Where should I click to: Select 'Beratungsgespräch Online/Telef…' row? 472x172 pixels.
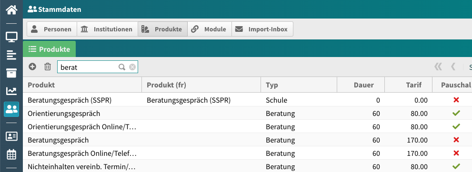pos(82,153)
